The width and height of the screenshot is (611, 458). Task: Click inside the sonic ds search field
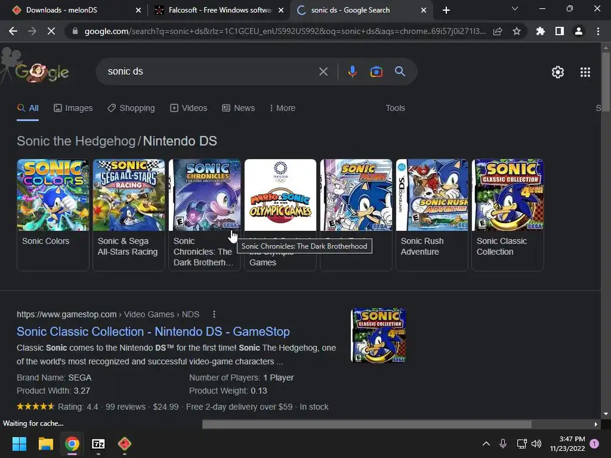(x=211, y=72)
